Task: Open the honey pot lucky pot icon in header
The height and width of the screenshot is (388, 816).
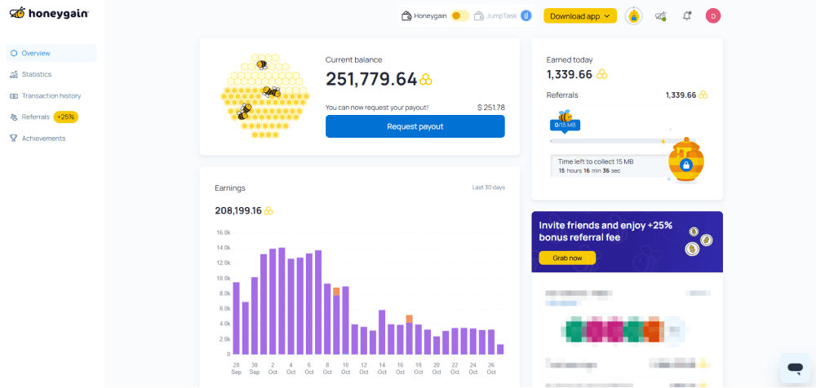Action: pyautogui.click(x=633, y=15)
